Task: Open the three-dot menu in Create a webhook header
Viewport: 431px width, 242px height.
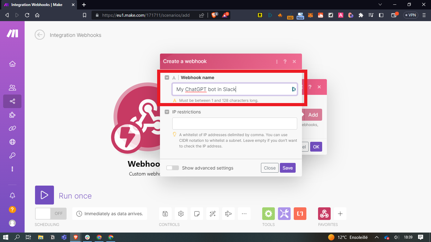Action: point(277,61)
